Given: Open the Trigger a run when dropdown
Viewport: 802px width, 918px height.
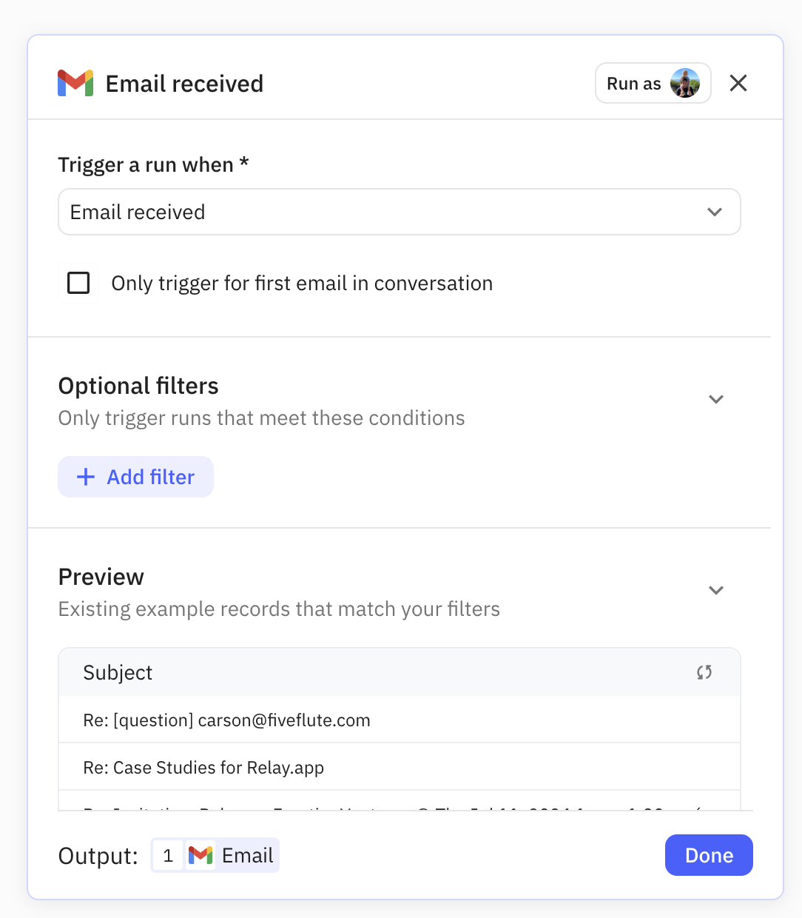Looking at the screenshot, I should (400, 212).
